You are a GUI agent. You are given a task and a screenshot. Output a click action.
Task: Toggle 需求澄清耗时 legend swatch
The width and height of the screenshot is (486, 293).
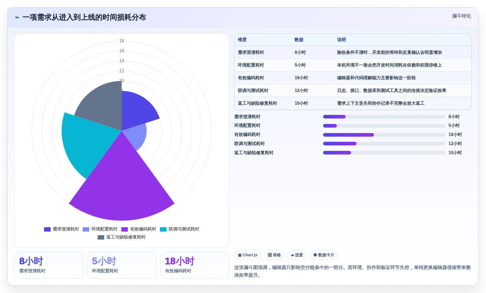[47, 229]
